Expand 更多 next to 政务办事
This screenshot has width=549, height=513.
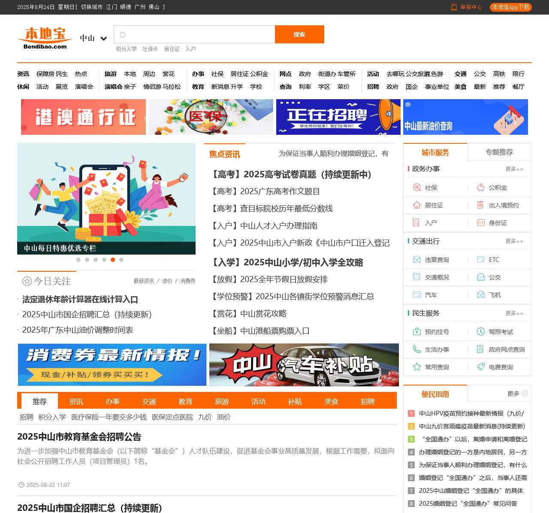coord(514,169)
